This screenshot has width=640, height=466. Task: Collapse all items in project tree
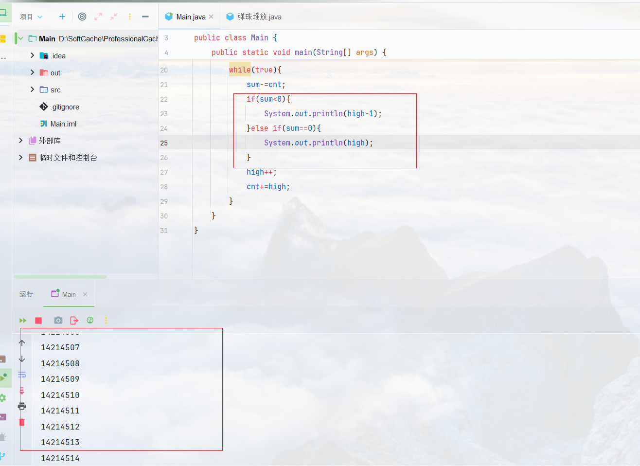click(x=114, y=17)
